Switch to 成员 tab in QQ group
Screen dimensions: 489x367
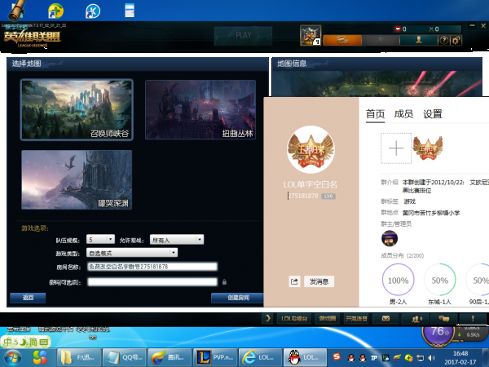point(403,114)
